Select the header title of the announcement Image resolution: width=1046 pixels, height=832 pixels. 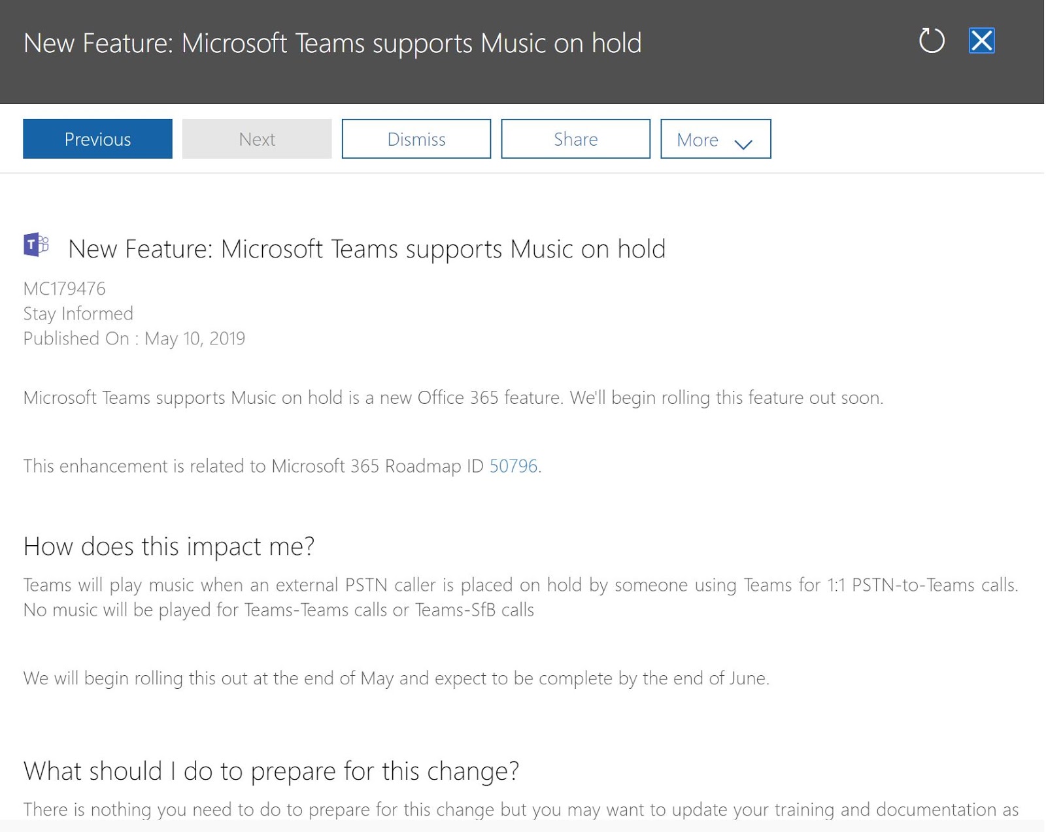pos(333,42)
